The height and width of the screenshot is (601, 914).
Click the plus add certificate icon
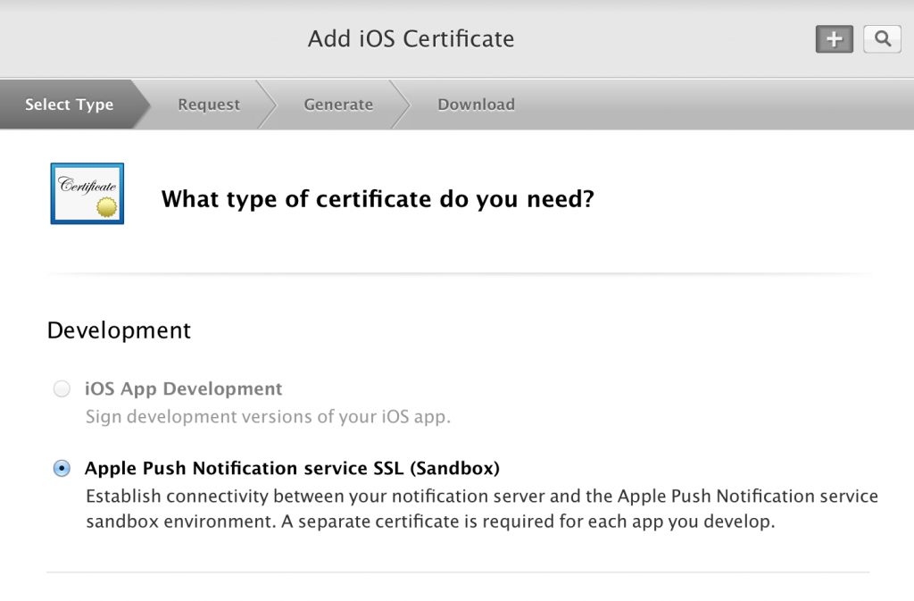[x=835, y=39]
